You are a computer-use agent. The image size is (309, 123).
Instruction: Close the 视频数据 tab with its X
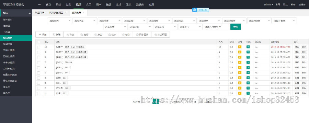pos(83,13)
